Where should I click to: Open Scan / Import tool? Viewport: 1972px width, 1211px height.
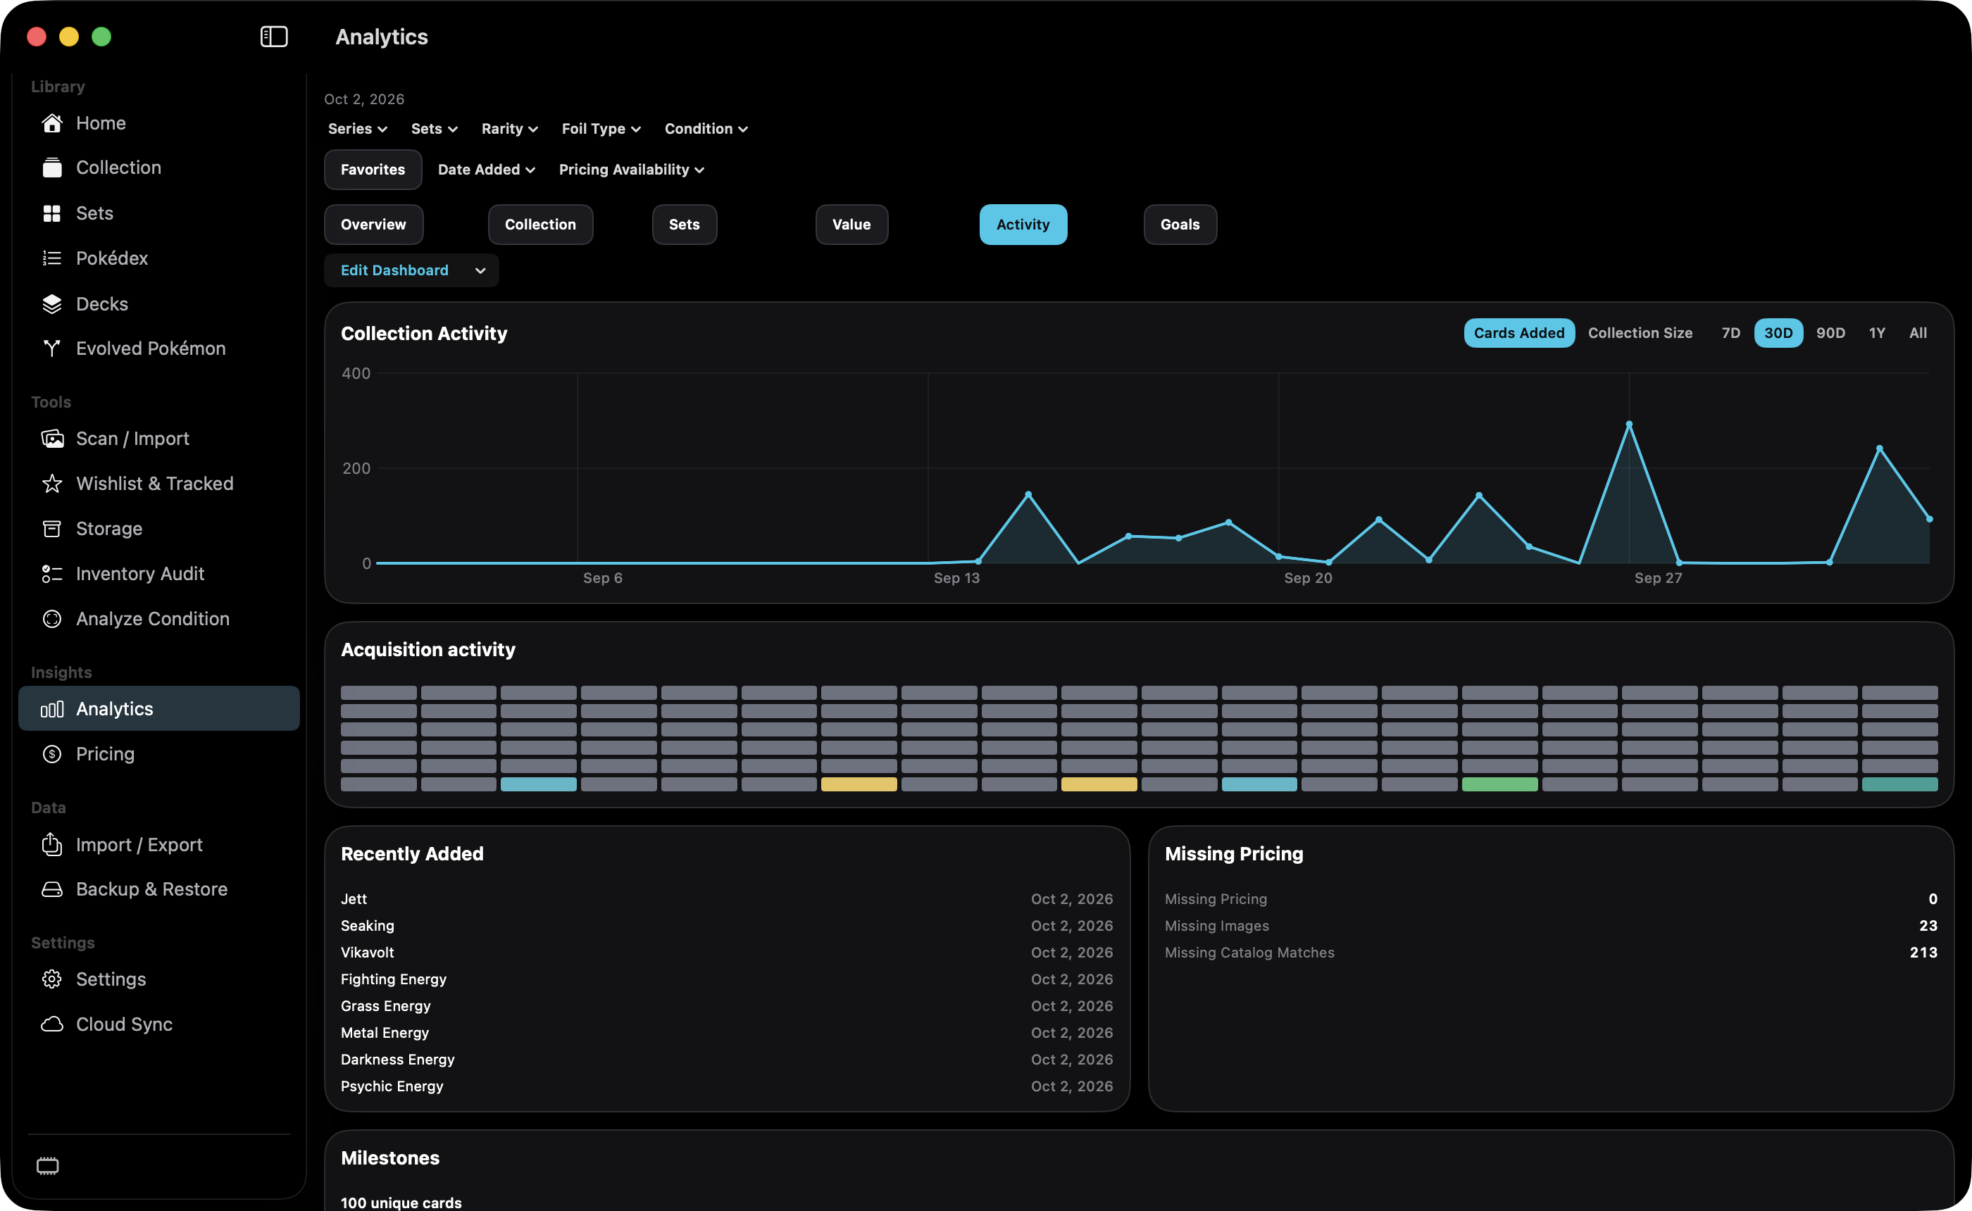[158, 438]
